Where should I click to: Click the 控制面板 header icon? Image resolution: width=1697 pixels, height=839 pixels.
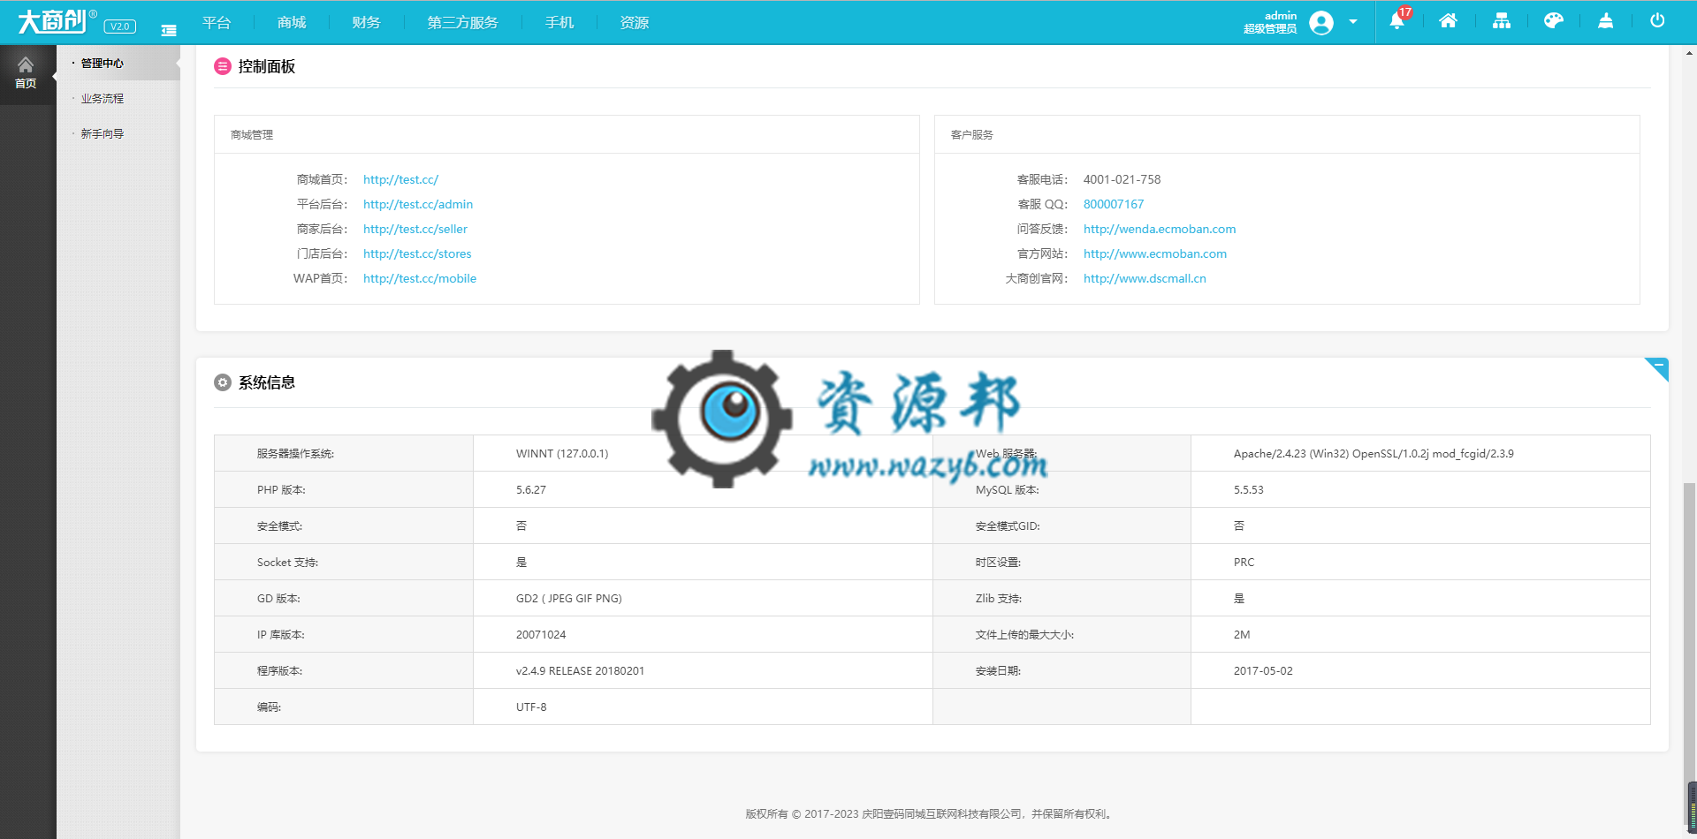pos(223,66)
